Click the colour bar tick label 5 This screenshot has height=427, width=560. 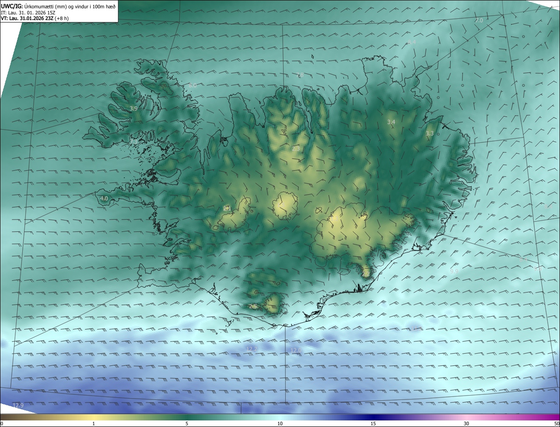[x=187, y=424]
